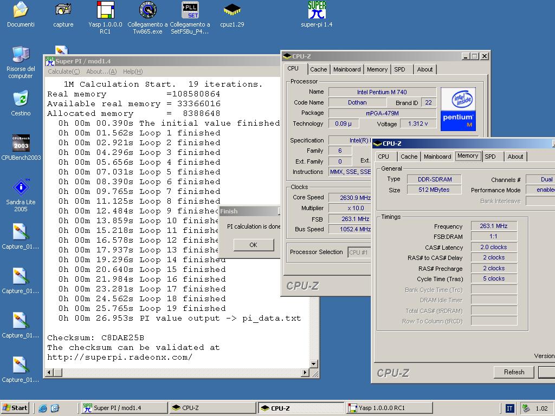
Task: Open About tab in rear CPU-Z window
Action: [x=425, y=69]
